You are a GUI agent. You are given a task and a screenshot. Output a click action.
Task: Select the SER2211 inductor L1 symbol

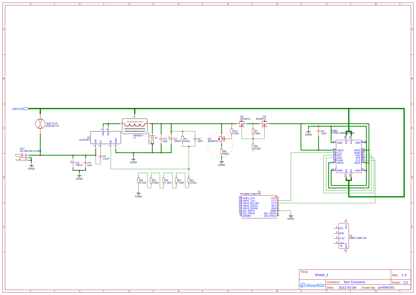(x=135, y=126)
